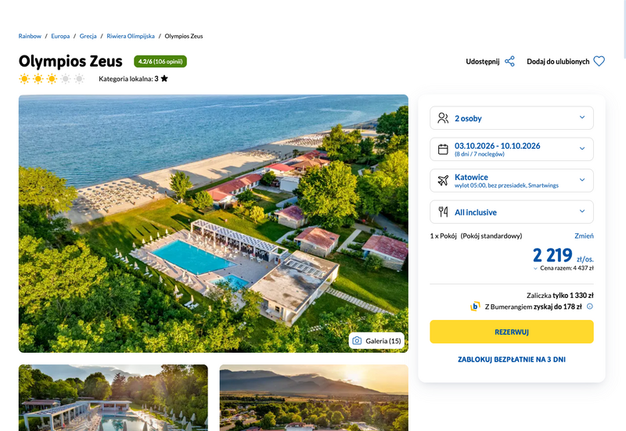Click ZABLOKUJ BEZPŁATNIE NA 3 DNI

pos(512,360)
